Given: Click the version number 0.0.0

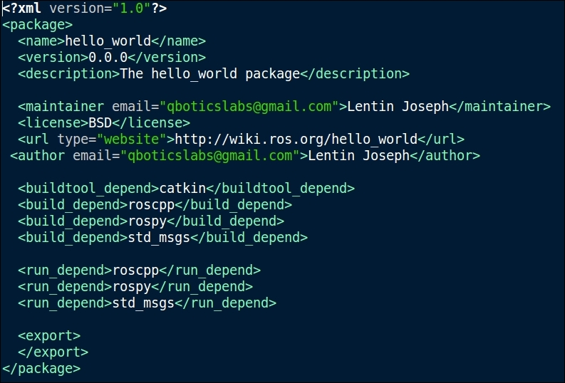Looking at the screenshot, I should pyautogui.click(x=108, y=57).
